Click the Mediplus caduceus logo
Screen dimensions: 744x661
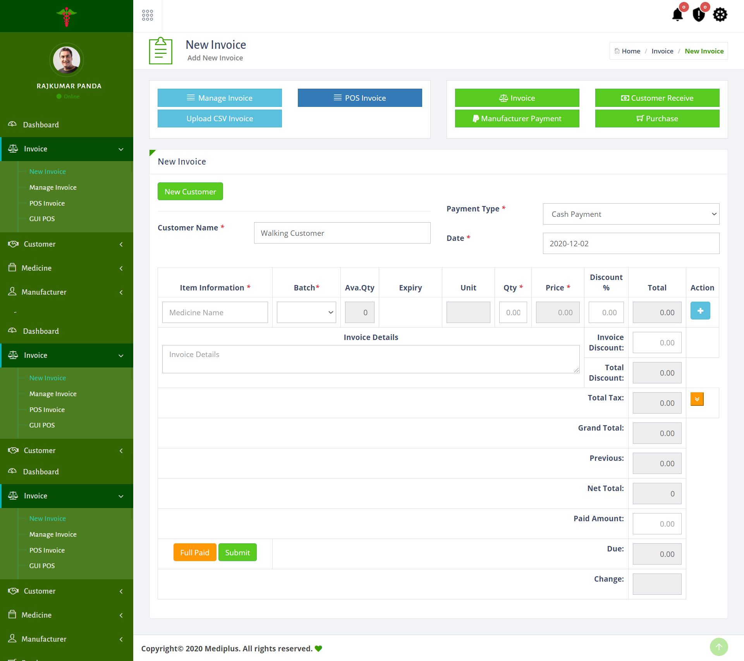(x=67, y=17)
